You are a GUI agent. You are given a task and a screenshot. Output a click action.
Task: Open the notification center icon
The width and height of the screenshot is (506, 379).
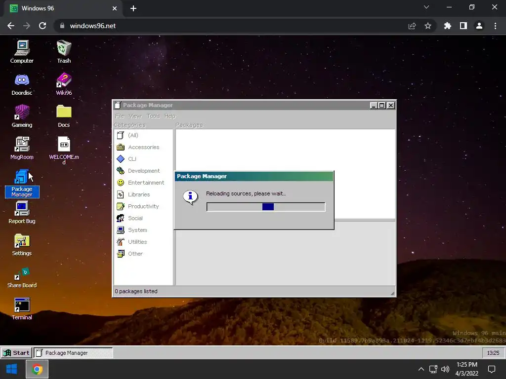coord(492,369)
